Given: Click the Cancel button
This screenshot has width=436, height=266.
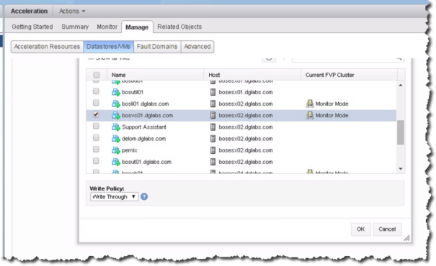Looking at the screenshot, I should pyautogui.click(x=387, y=229).
